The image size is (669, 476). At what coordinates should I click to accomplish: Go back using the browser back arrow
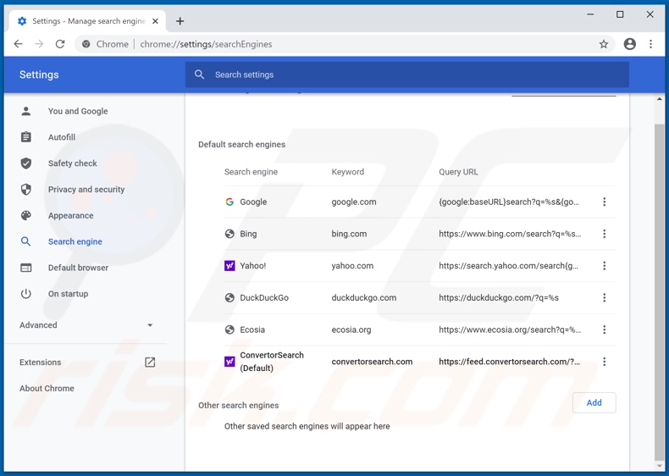pyautogui.click(x=18, y=44)
